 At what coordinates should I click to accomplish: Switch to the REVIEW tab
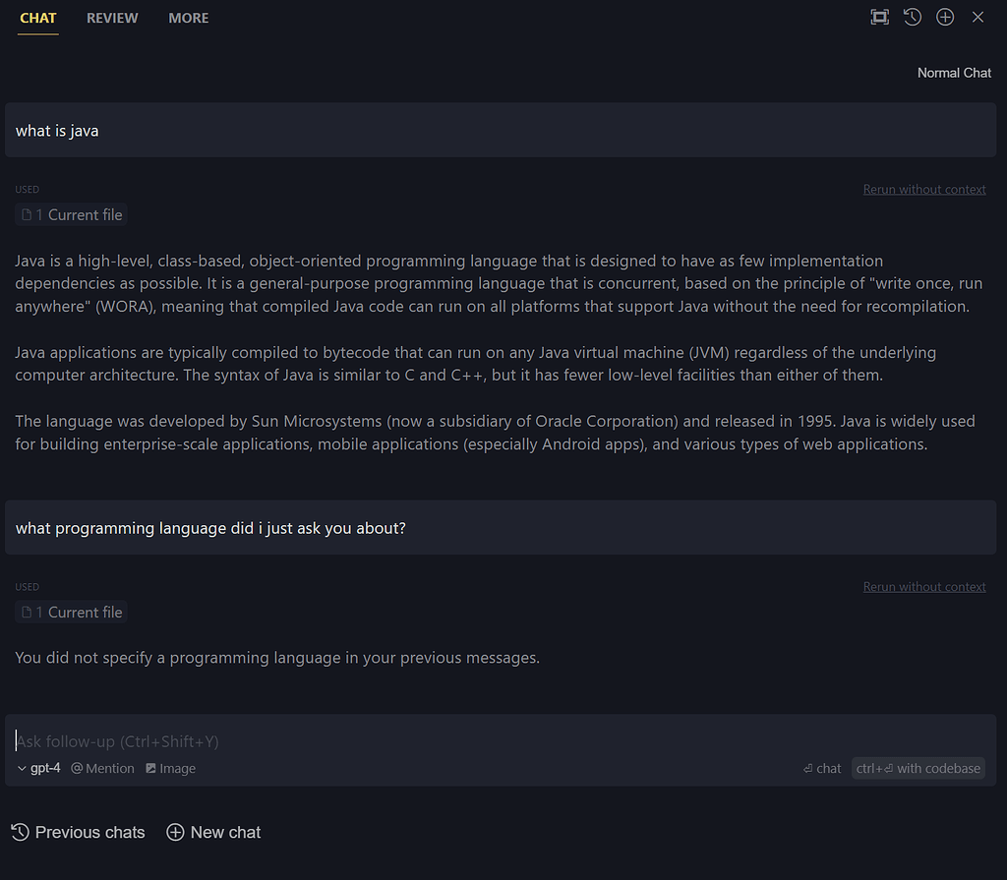[111, 17]
